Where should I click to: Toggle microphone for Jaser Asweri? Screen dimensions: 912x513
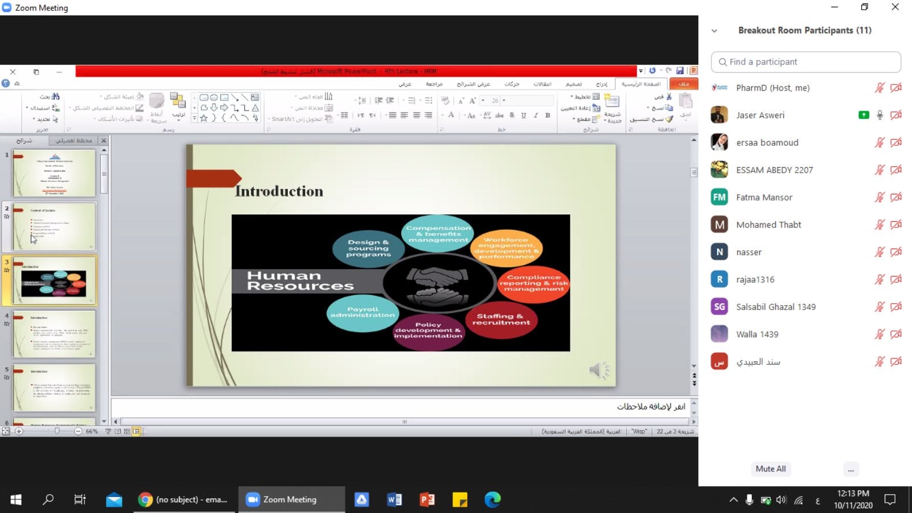click(880, 115)
